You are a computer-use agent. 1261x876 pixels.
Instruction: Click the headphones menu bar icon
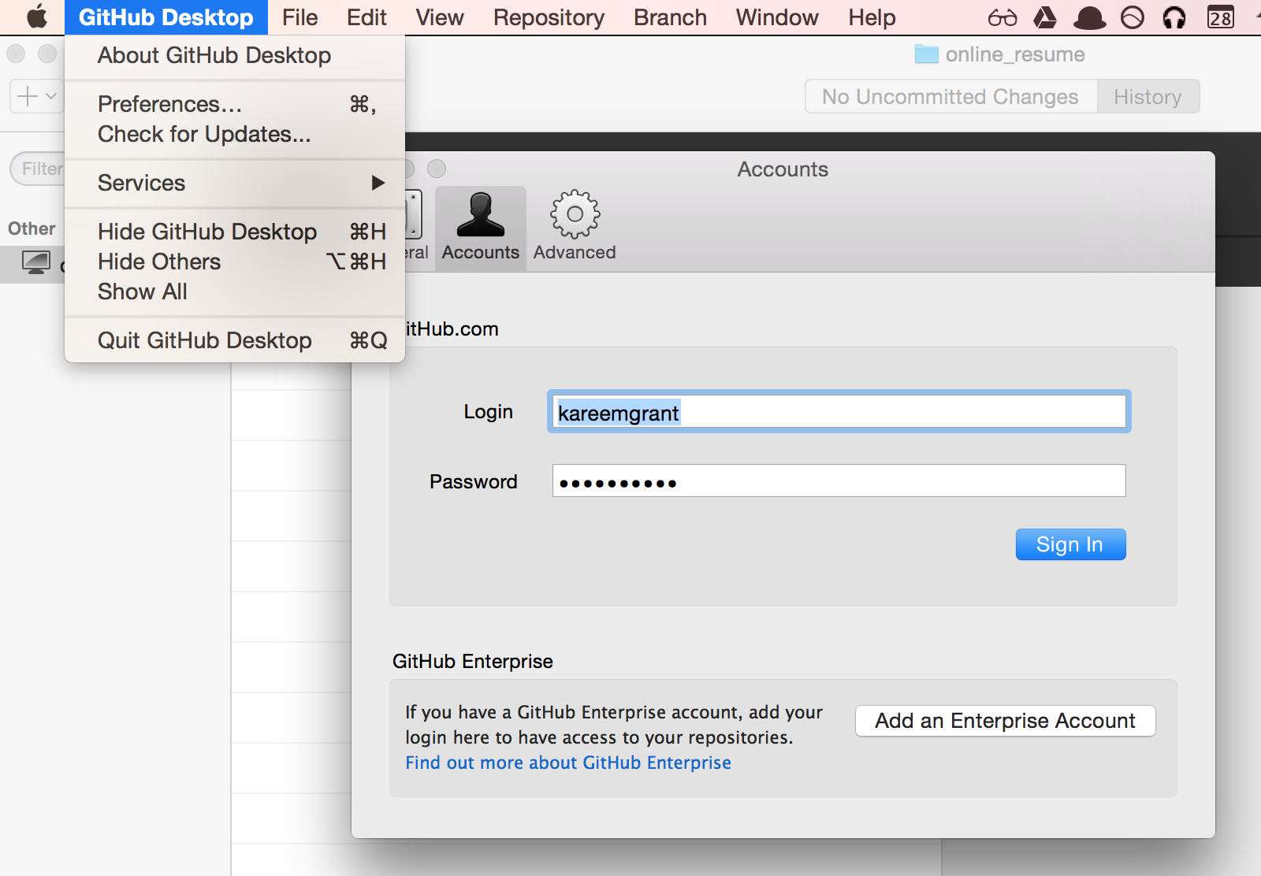1174,17
